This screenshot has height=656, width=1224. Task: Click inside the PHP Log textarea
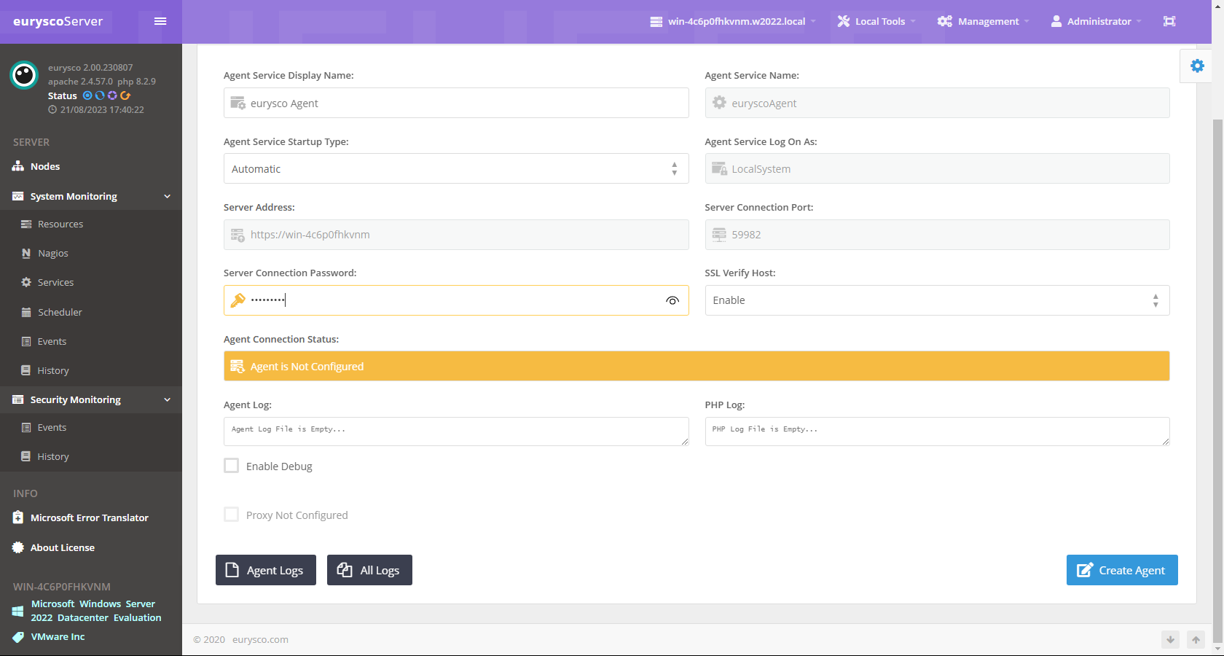[x=937, y=432]
